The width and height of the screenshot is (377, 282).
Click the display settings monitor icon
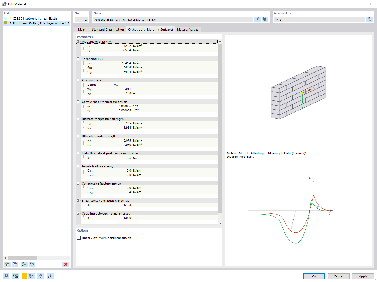coord(41,276)
